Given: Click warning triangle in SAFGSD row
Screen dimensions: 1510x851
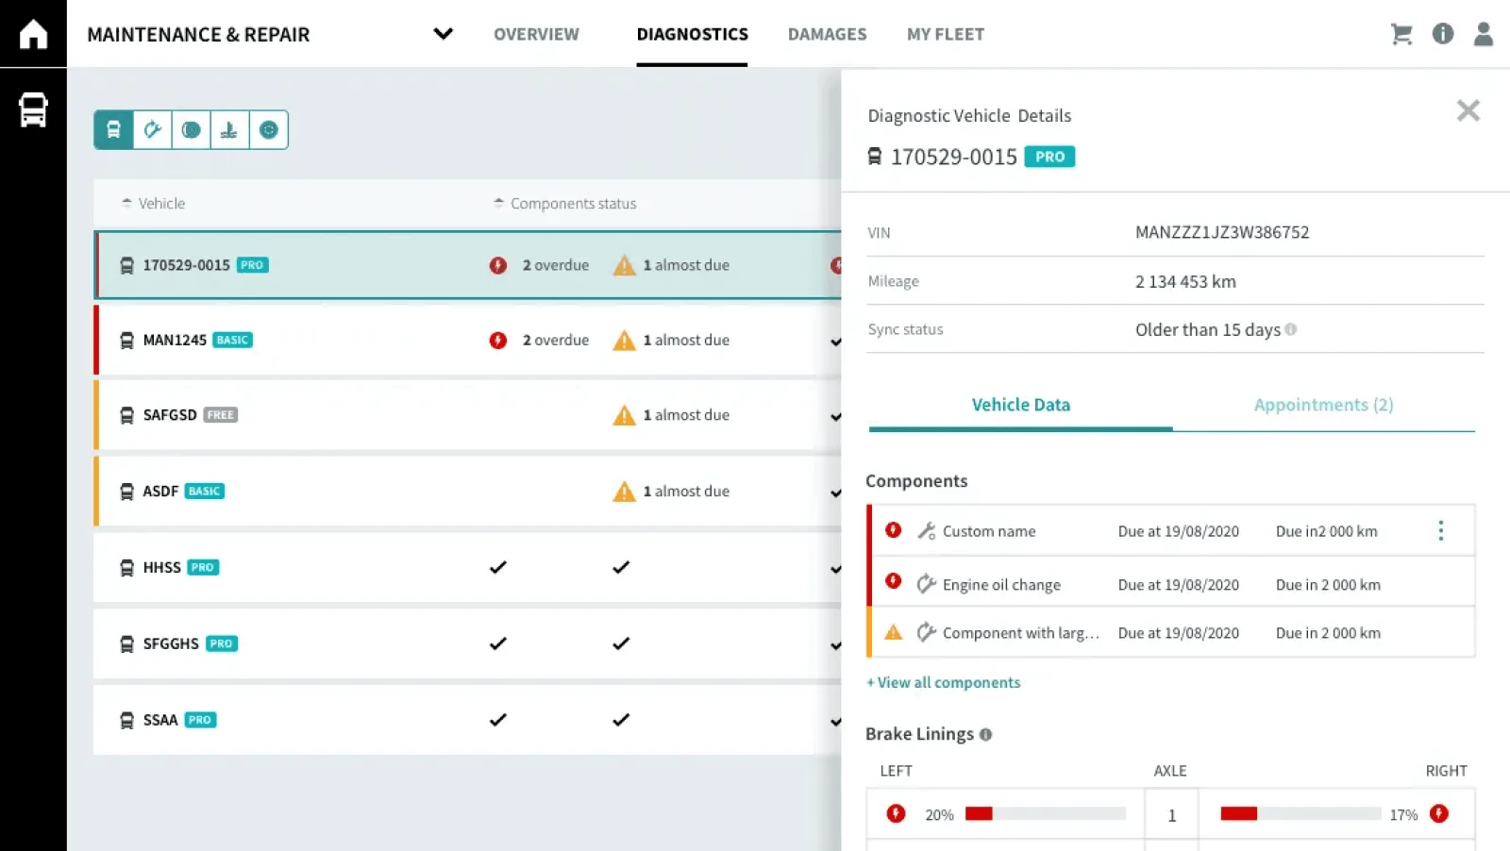Looking at the screenshot, I should click(624, 415).
